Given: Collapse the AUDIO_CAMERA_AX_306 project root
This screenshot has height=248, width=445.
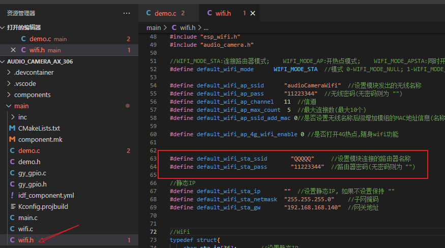Looking at the screenshot, I should pos(3,61).
